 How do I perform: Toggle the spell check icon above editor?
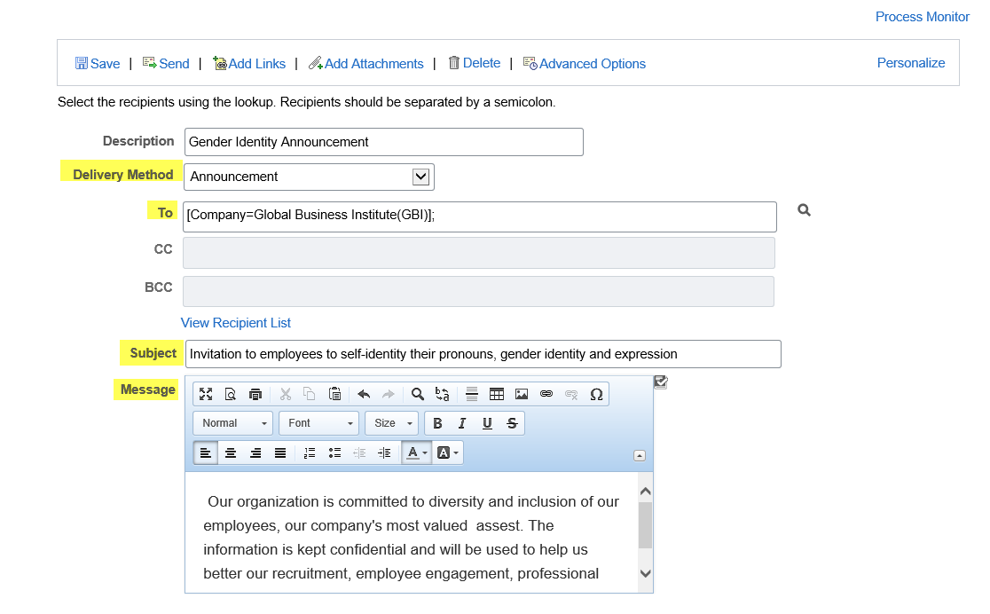(x=660, y=382)
